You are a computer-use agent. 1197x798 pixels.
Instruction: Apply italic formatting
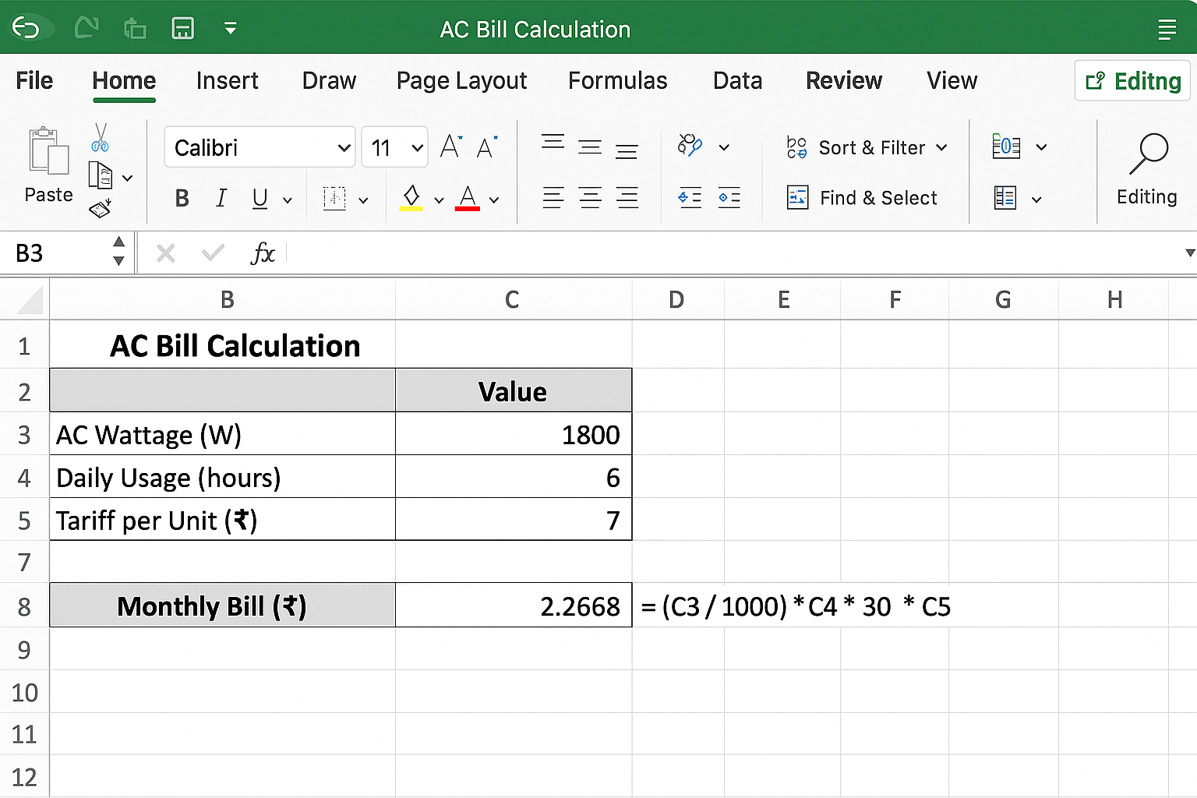click(221, 198)
